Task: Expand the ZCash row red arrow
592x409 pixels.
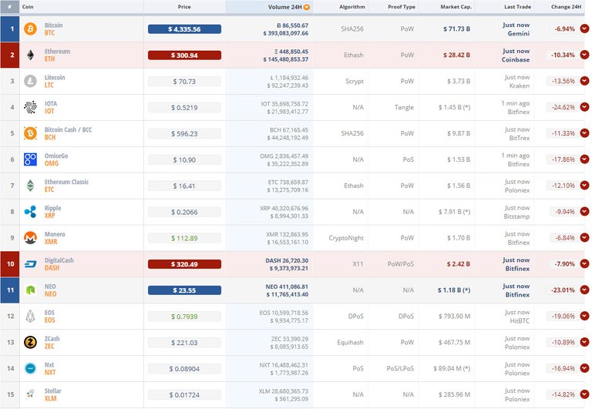Action: [584, 342]
